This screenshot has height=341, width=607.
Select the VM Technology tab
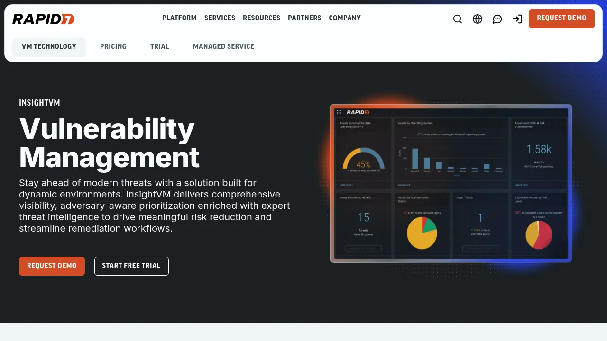49,47
